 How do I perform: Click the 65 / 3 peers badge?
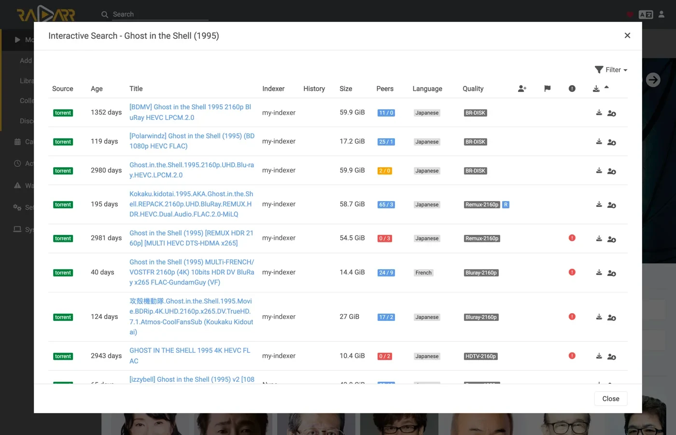pos(386,204)
